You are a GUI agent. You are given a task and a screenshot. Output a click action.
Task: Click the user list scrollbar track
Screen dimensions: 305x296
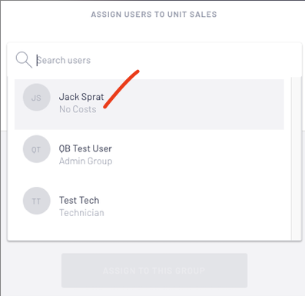(297, 159)
